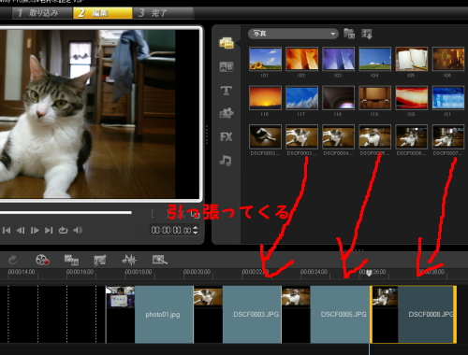The image size is (468, 355).
Task: Click the preview scrubber bar
Action: 66,213
